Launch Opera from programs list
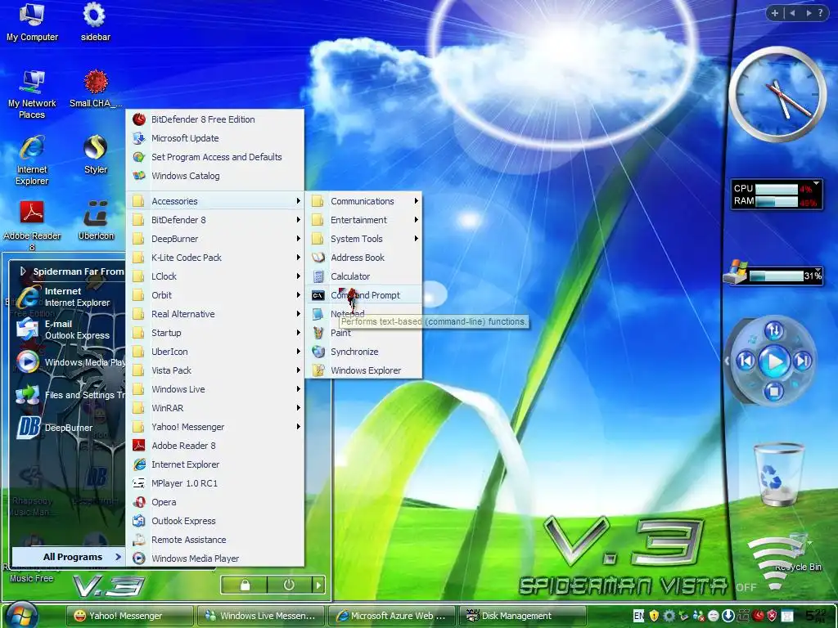 (215, 502)
